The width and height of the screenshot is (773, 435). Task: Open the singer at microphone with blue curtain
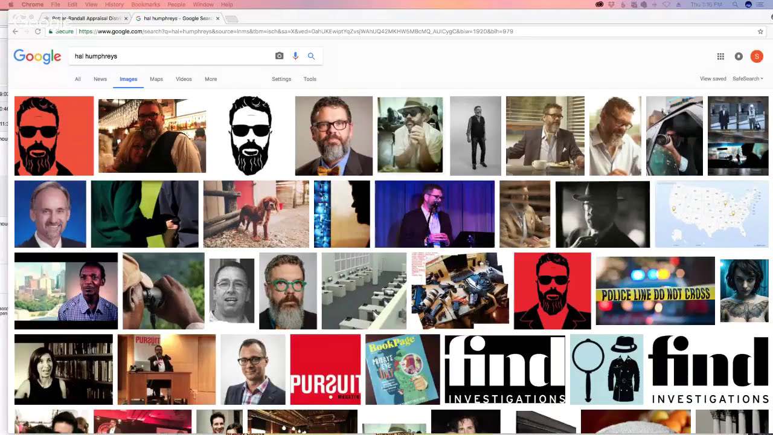click(435, 214)
